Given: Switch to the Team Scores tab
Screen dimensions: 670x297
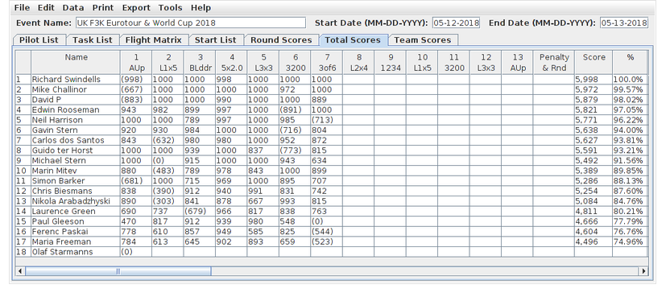Looking at the screenshot, I should tap(423, 39).
